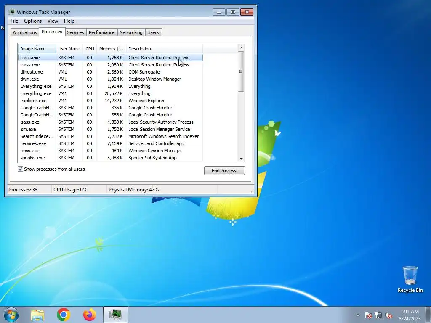Viewport: 431px width, 323px height.
Task: Select the spoolsv.exe process row
Action: tap(111, 158)
